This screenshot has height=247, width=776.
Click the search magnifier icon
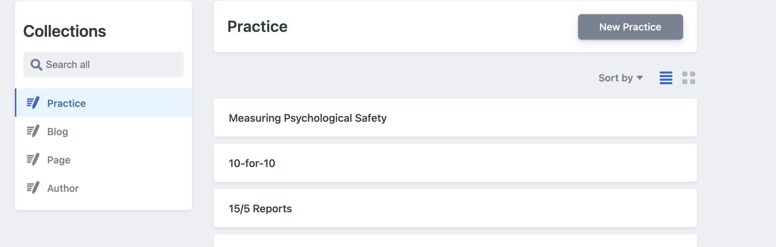[x=37, y=64]
